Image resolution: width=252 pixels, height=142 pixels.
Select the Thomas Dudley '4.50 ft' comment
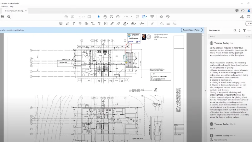point(229,126)
